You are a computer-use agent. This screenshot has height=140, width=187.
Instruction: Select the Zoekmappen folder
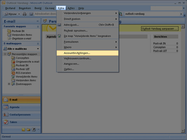click(x=24, y=84)
